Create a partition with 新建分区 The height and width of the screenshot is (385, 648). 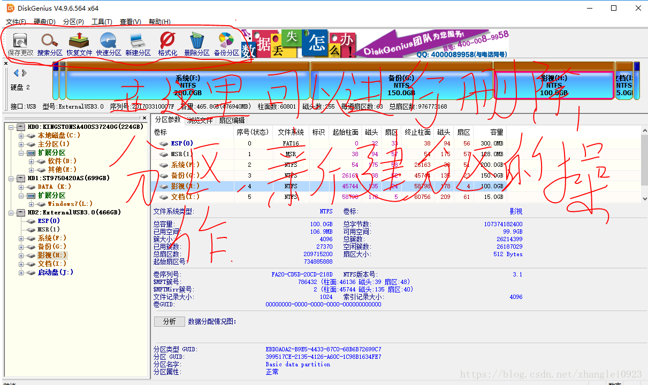pyautogui.click(x=138, y=44)
